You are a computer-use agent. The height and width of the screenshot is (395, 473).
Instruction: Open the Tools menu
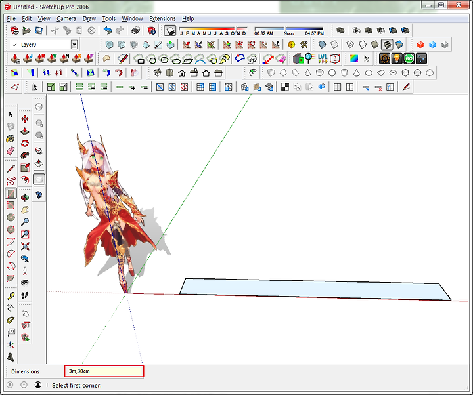point(108,18)
